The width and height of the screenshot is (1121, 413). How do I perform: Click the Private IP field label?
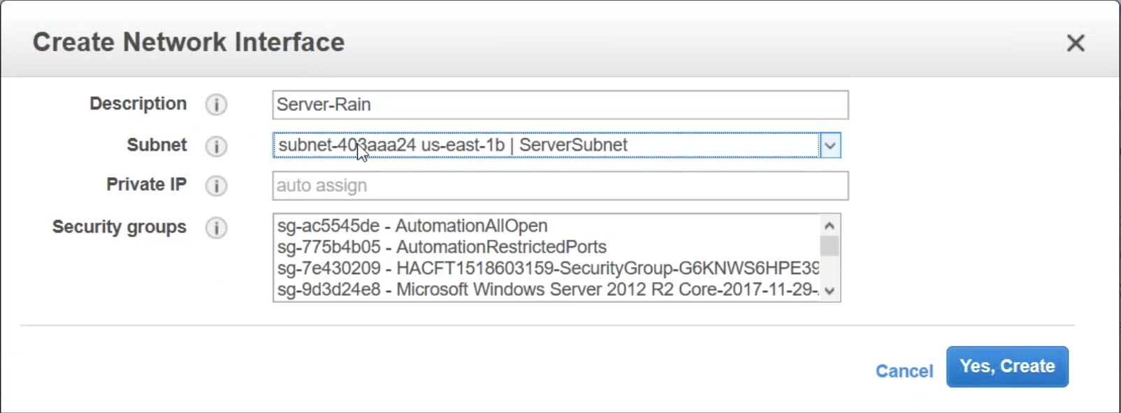coord(146,185)
